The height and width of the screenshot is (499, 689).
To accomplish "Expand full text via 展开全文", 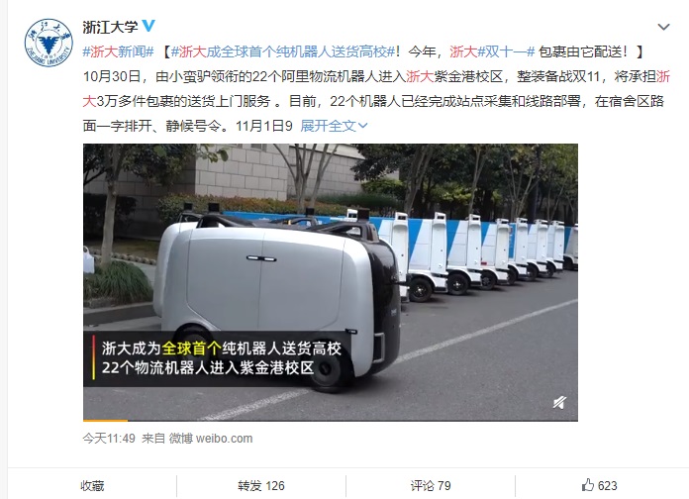I will [328, 126].
